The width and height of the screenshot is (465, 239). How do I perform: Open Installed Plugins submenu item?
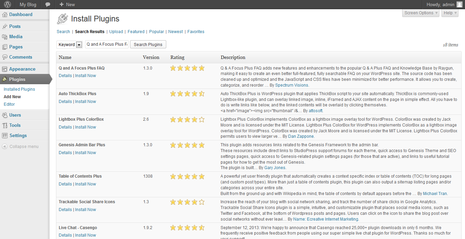[19, 89]
